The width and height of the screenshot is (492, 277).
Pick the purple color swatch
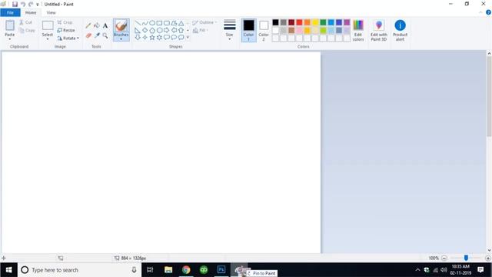point(347,22)
